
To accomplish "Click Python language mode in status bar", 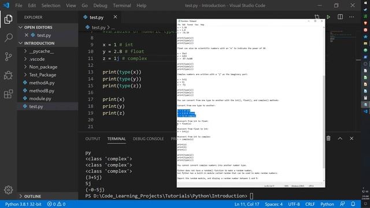I will tap(327, 204).
